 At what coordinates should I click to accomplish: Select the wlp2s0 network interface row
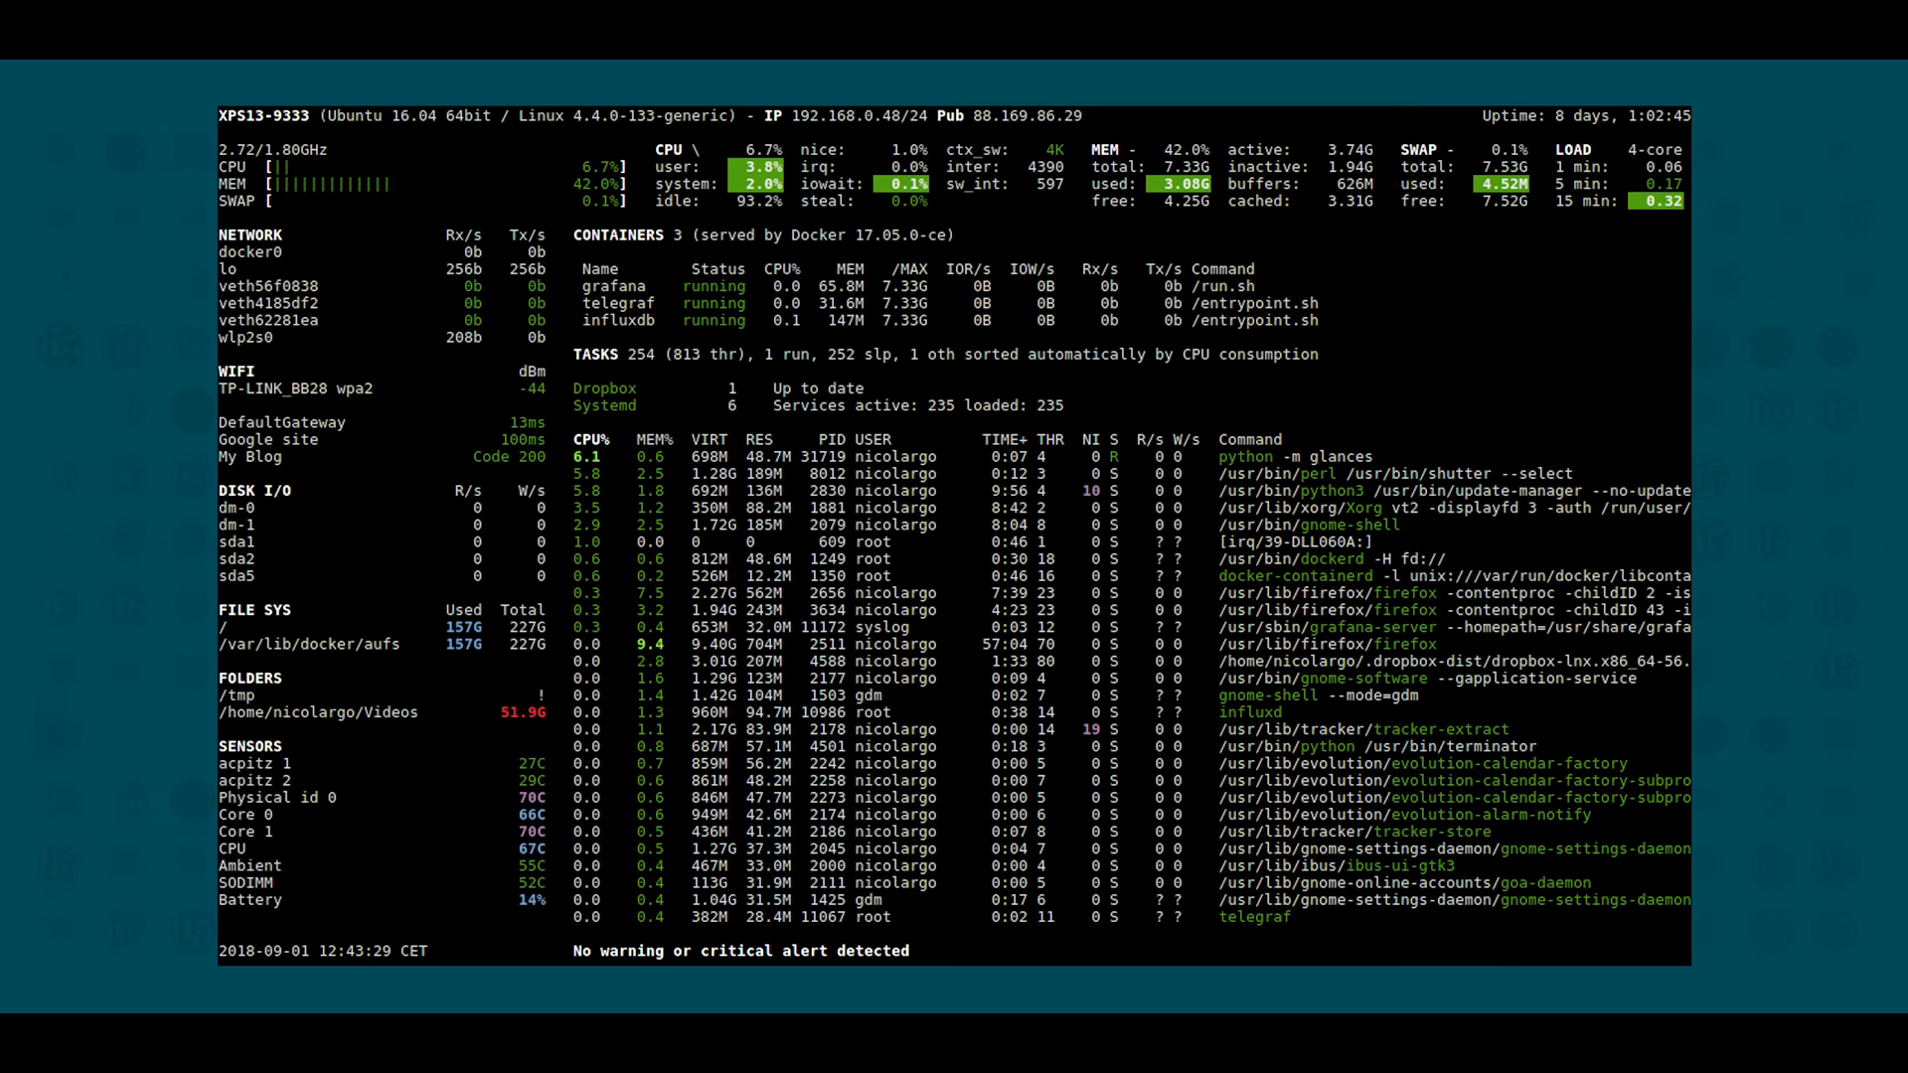245,338
